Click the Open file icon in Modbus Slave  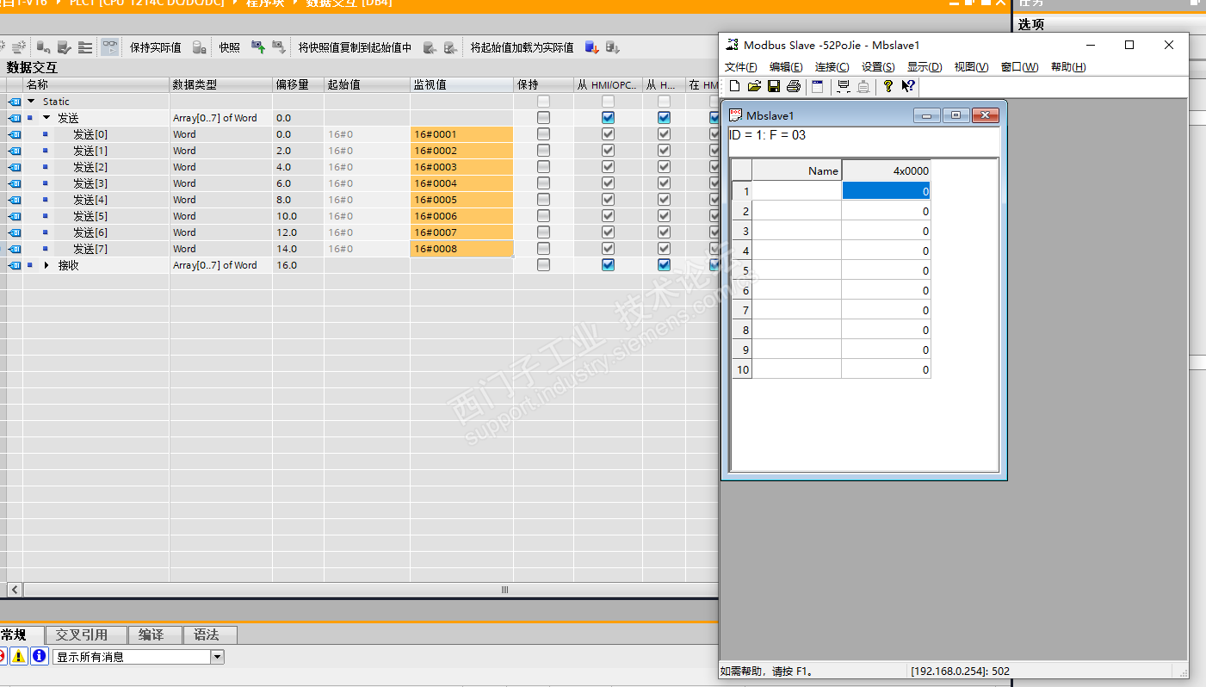tap(754, 86)
